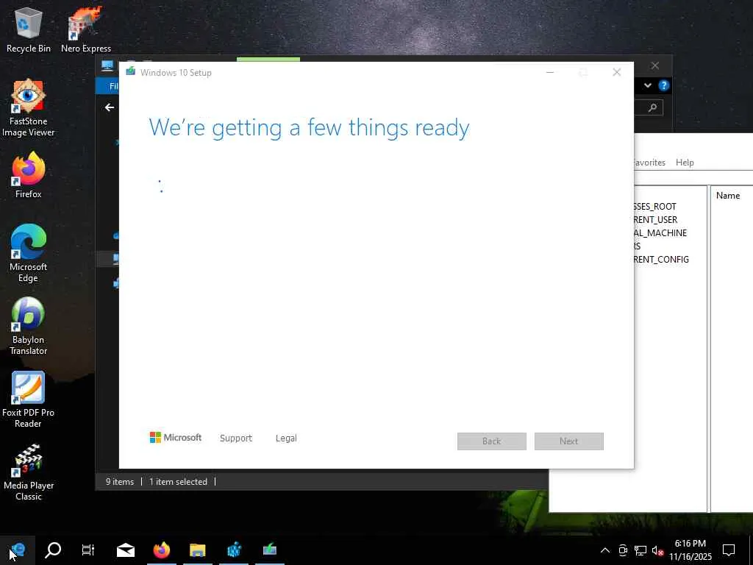Open the Recycle Bin desktop icon
Viewport: 753px width, 565px height.
point(29,29)
